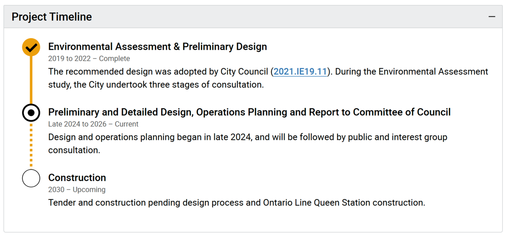The height and width of the screenshot is (235, 507).
Task: Click the orange checkmark completed-stage icon
Action: [x=31, y=47]
